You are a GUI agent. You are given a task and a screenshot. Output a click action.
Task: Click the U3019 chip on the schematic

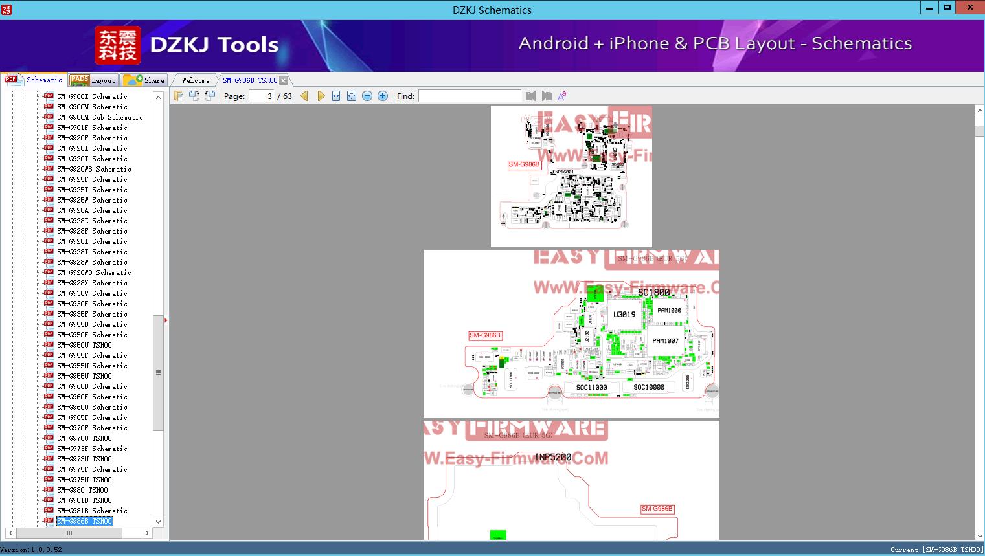pyautogui.click(x=624, y=315)
